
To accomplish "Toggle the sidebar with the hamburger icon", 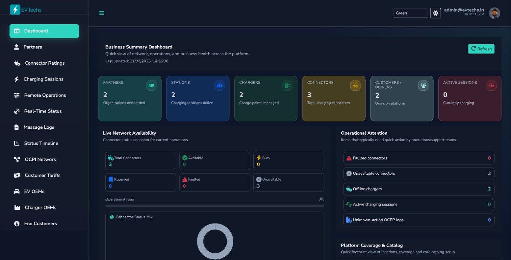I will coord(102,13).
